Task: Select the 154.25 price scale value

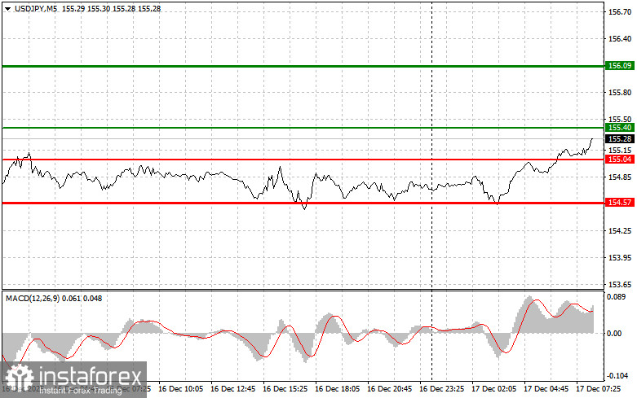Action: pyautogui.click(x=620, y=230)
